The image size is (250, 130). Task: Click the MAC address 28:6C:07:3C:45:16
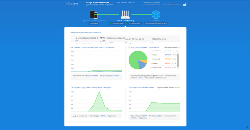[x=135, y=39]
